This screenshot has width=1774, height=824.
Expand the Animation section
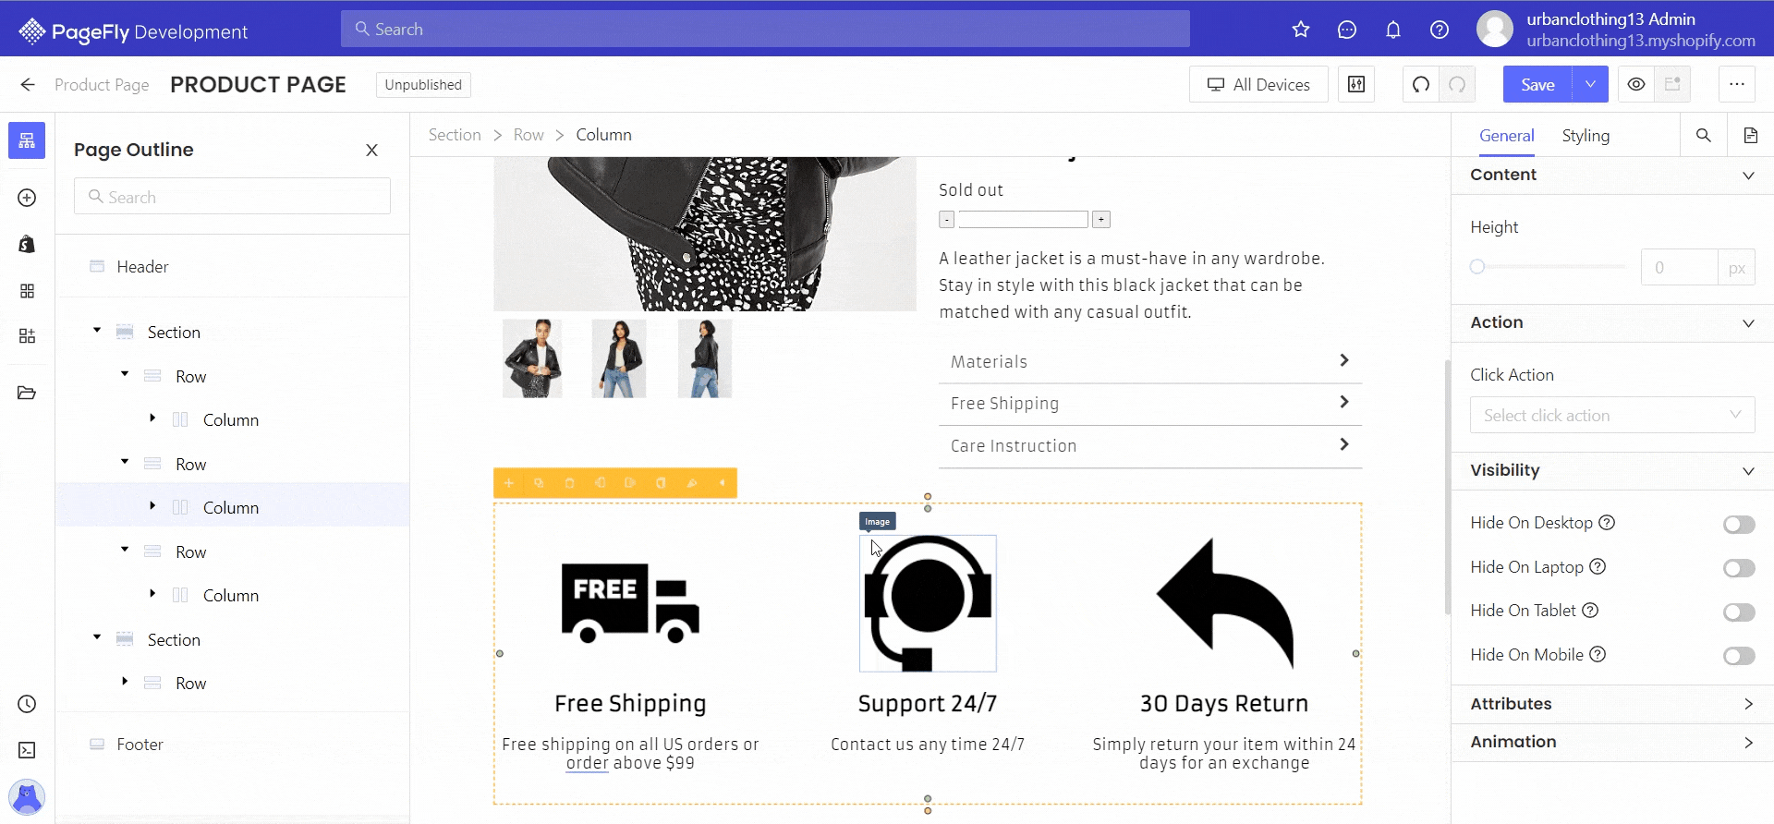[x=1748, y=743]
